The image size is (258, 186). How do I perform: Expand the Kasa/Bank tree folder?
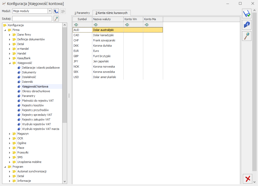click(10, 58)
